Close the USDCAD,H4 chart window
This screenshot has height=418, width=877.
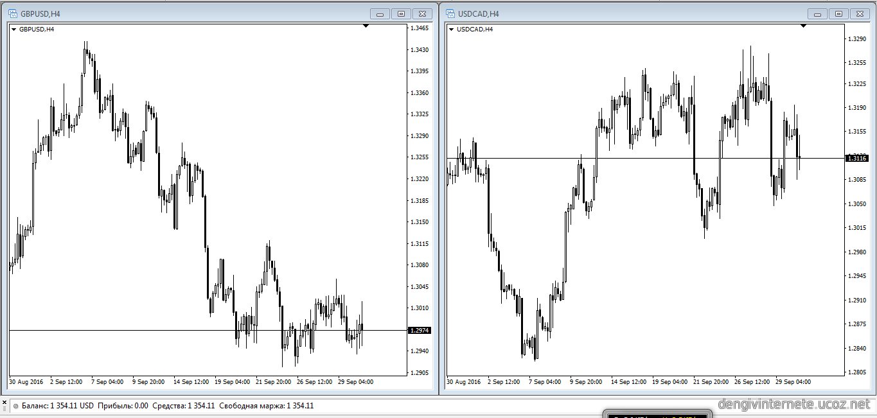point(859,13)
